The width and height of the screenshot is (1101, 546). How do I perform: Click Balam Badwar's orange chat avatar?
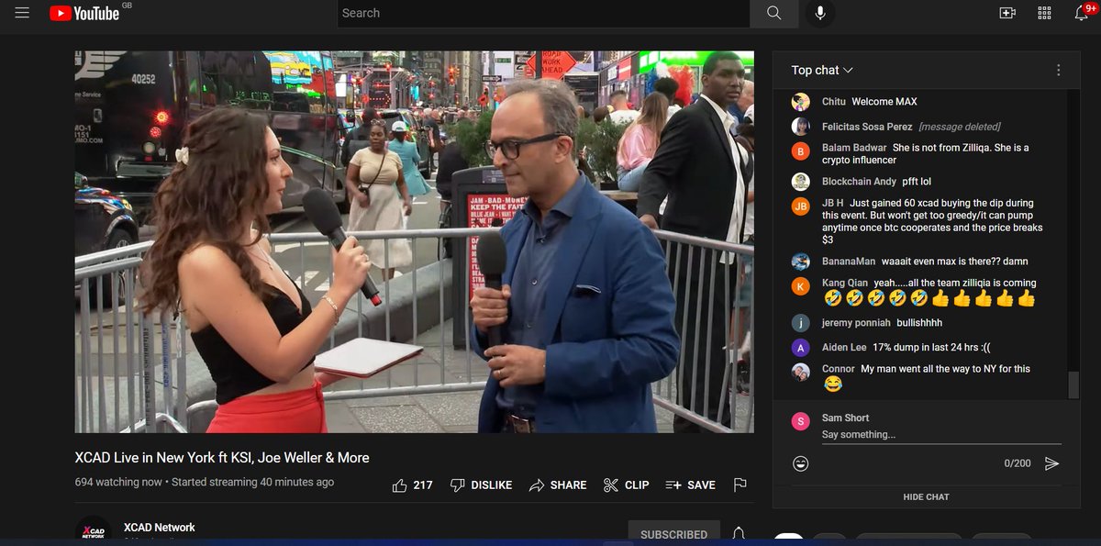click(801, 151)
